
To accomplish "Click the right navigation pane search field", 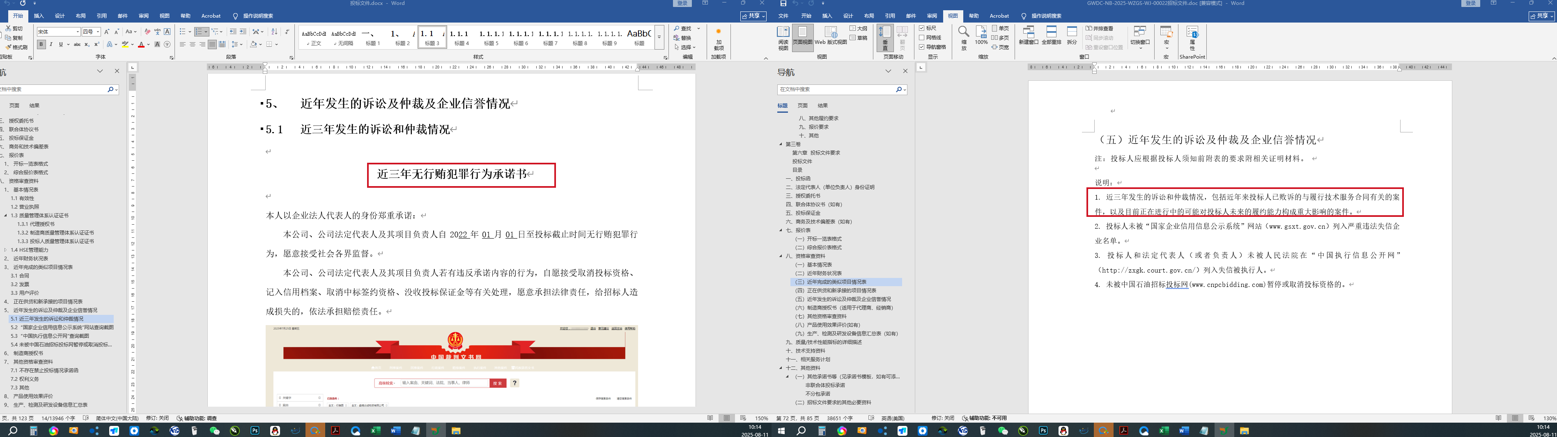I will (x=836, y=89).
